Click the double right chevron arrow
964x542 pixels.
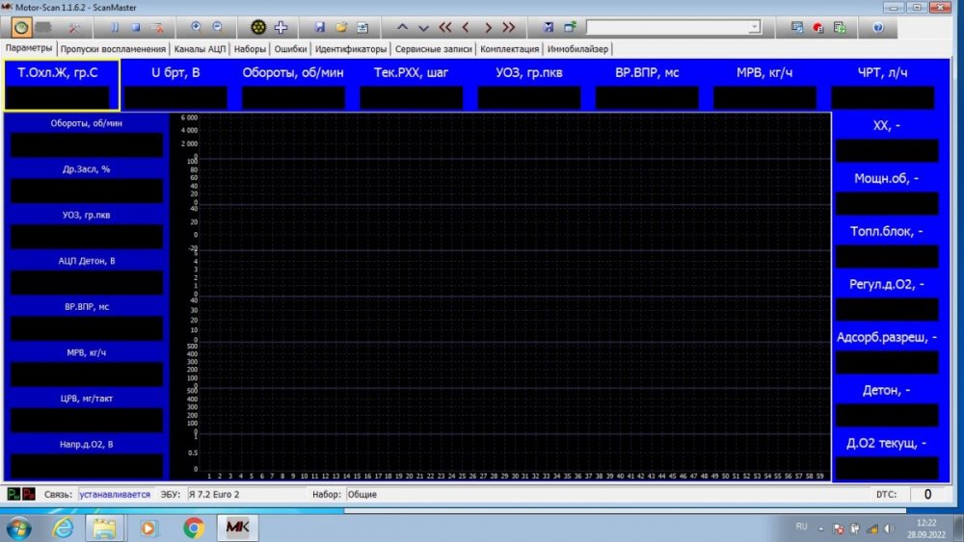pyautogui.click(x=508, y=28)
